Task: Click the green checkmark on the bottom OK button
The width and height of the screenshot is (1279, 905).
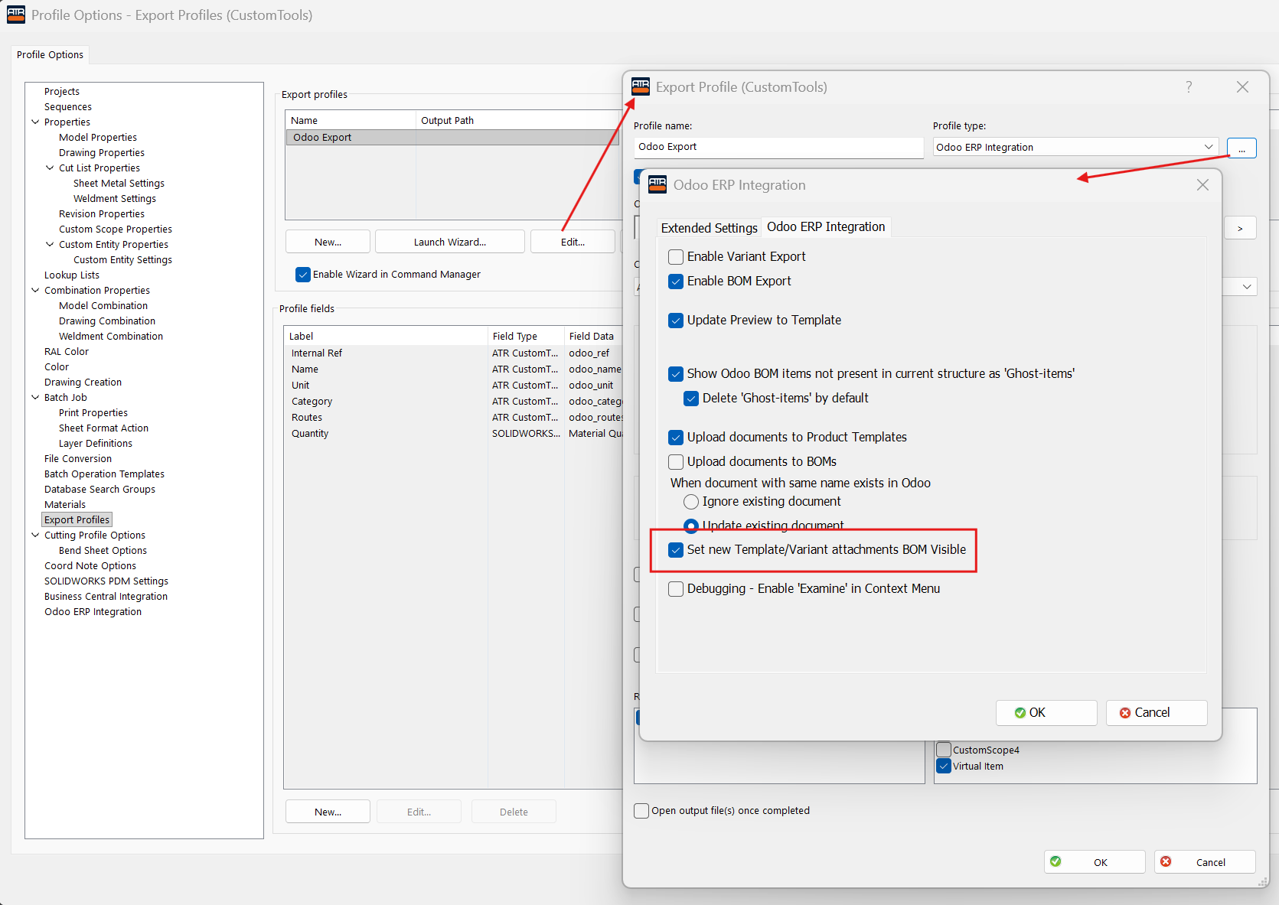Action: 1056,861
